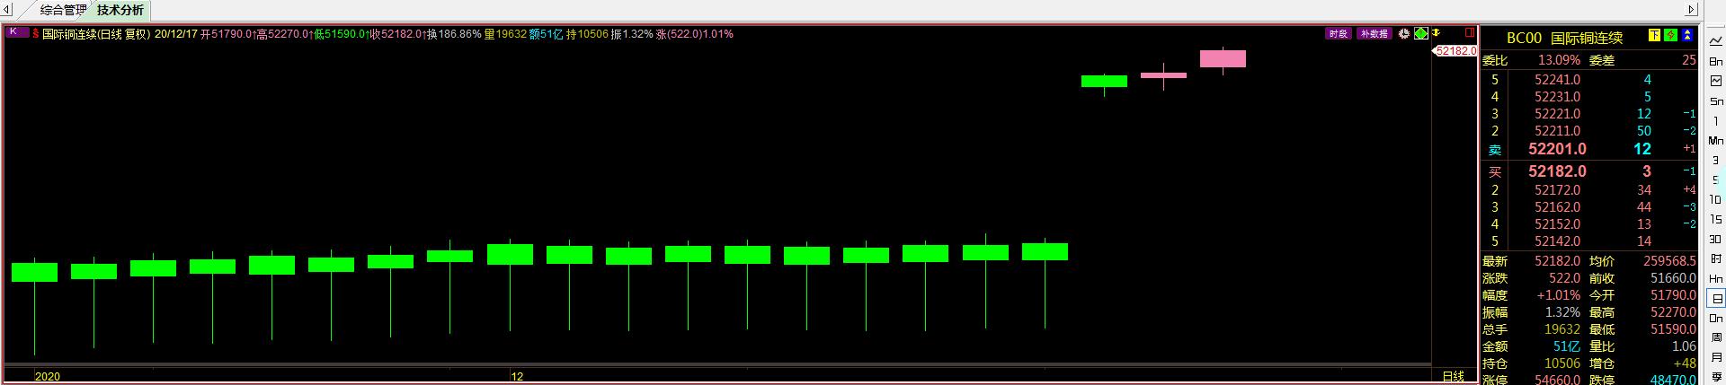This screenshot has height=385, width=1726.
Task: Select the 15 minute period in sidebar
Action: click(1716, 219)
